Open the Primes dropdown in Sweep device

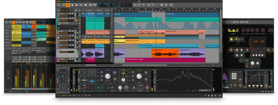click(x=84, y=80)
